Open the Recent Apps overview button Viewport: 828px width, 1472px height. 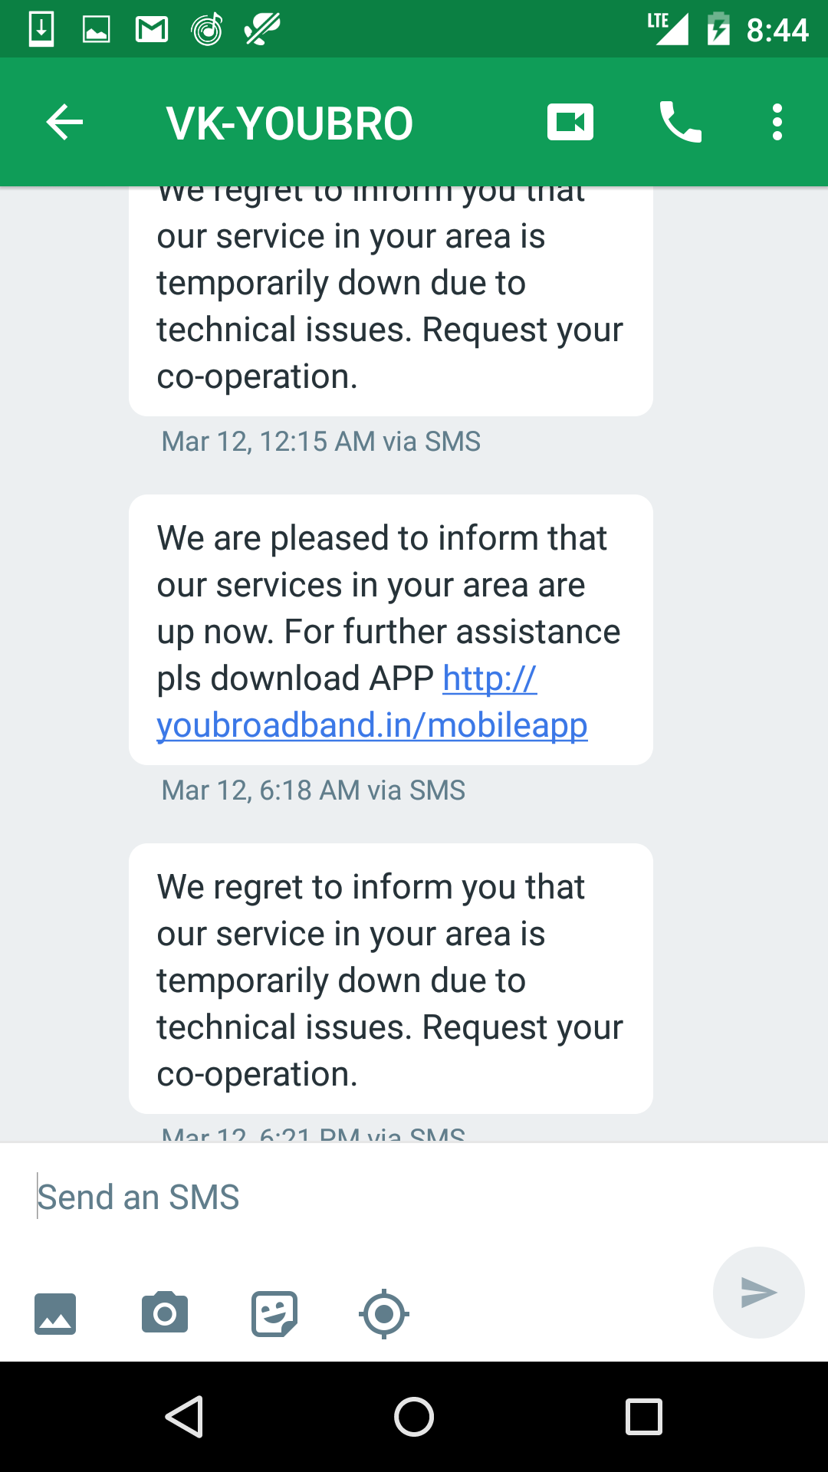tap(644, 1416)
